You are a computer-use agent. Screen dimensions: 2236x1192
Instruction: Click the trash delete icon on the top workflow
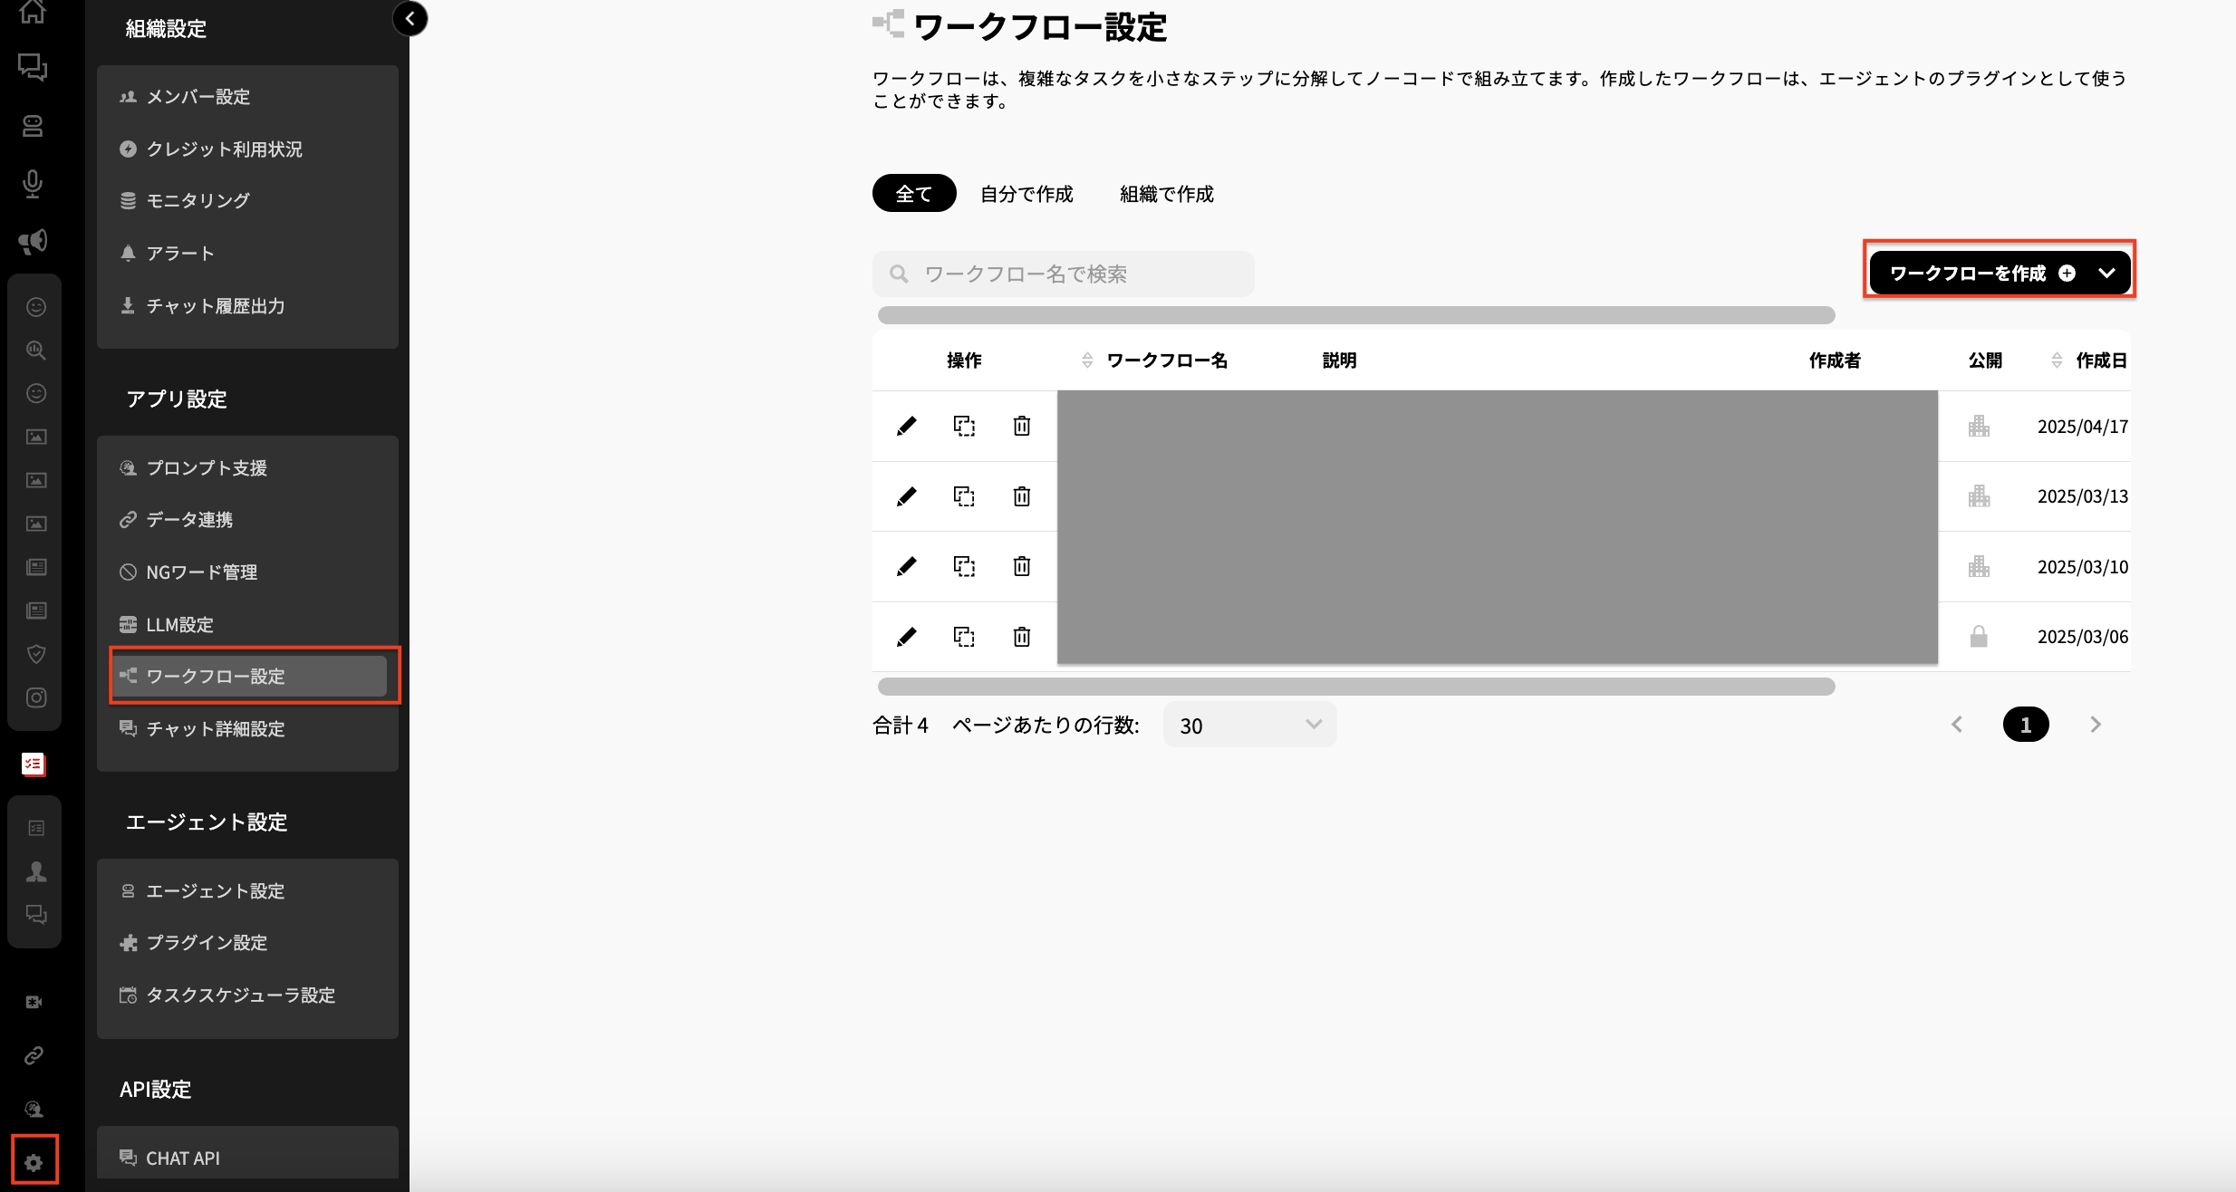1022,426
